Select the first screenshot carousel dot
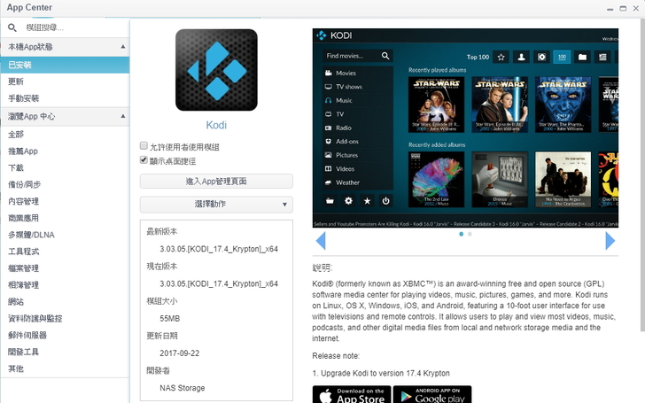 (x=461, y=234)
